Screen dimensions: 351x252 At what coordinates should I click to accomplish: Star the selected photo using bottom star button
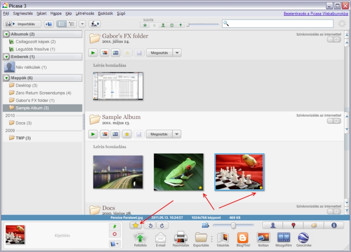136,225
